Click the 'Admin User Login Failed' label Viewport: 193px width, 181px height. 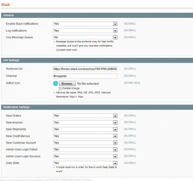pos(22,150)
